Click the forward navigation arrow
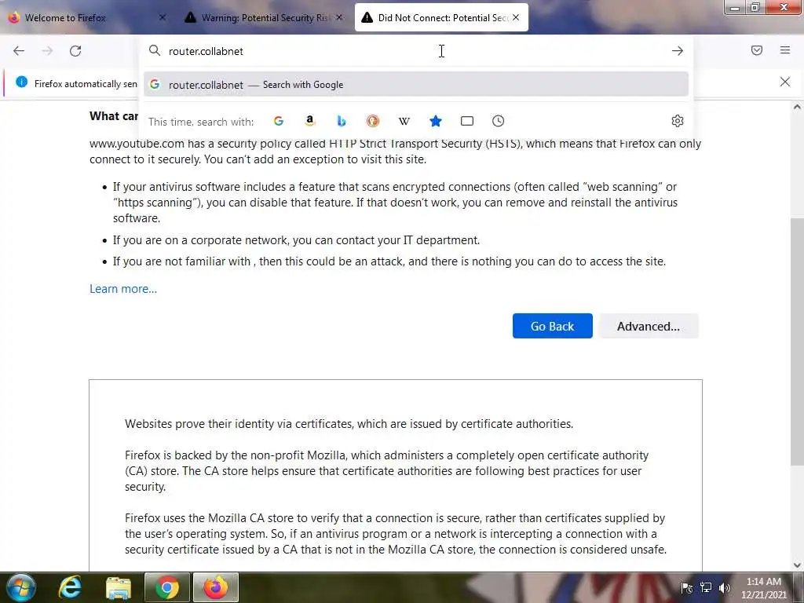Image resolution: width=804 pixels, height=603 pixels. 47,51
